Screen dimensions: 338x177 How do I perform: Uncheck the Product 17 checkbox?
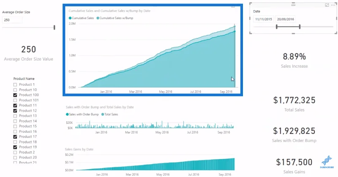15,137
